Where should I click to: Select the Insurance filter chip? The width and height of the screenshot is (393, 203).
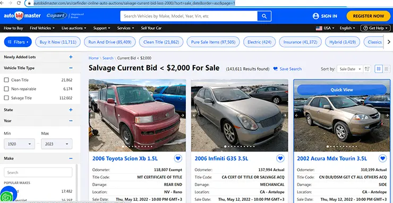point(300,42)
